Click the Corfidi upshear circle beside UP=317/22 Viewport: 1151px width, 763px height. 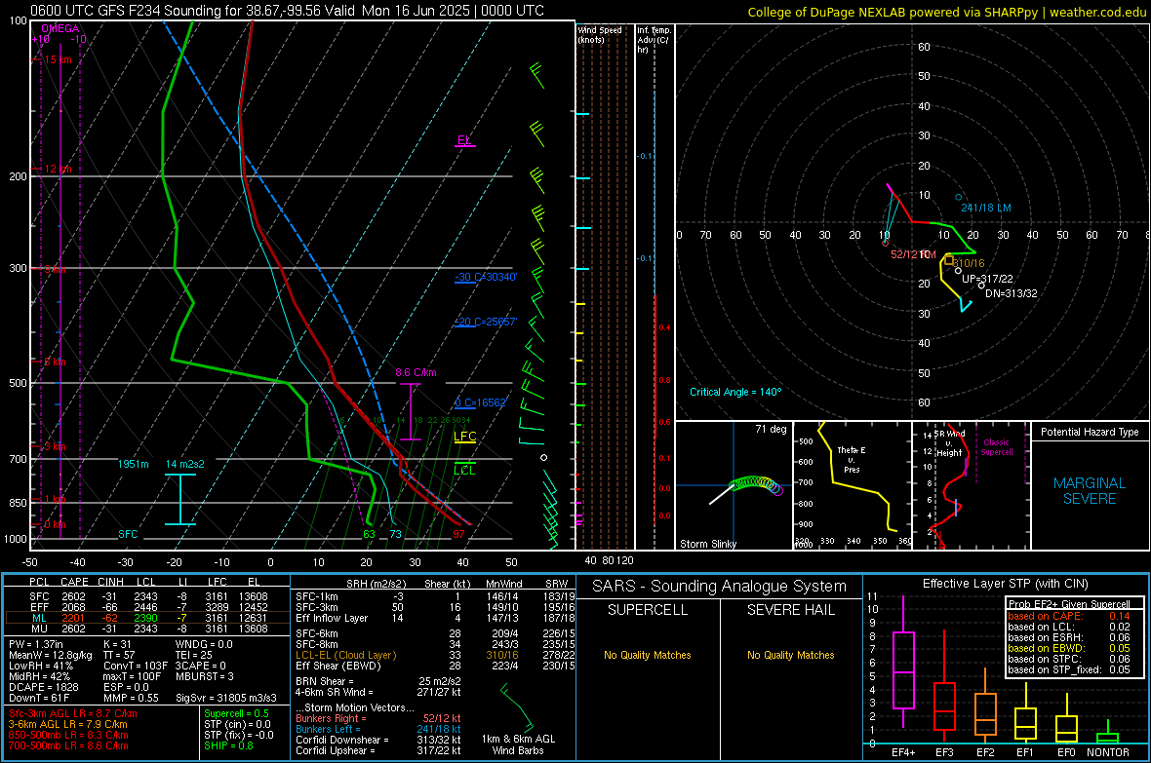(958, 271)
